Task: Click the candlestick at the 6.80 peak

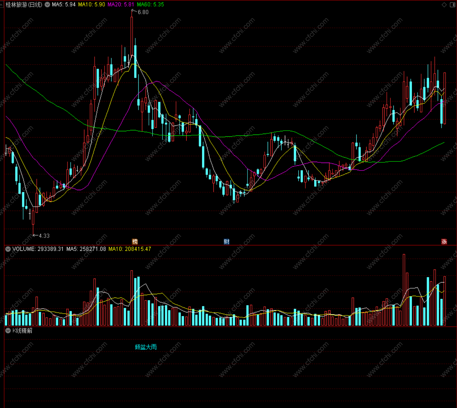Action: coord(132,36)
